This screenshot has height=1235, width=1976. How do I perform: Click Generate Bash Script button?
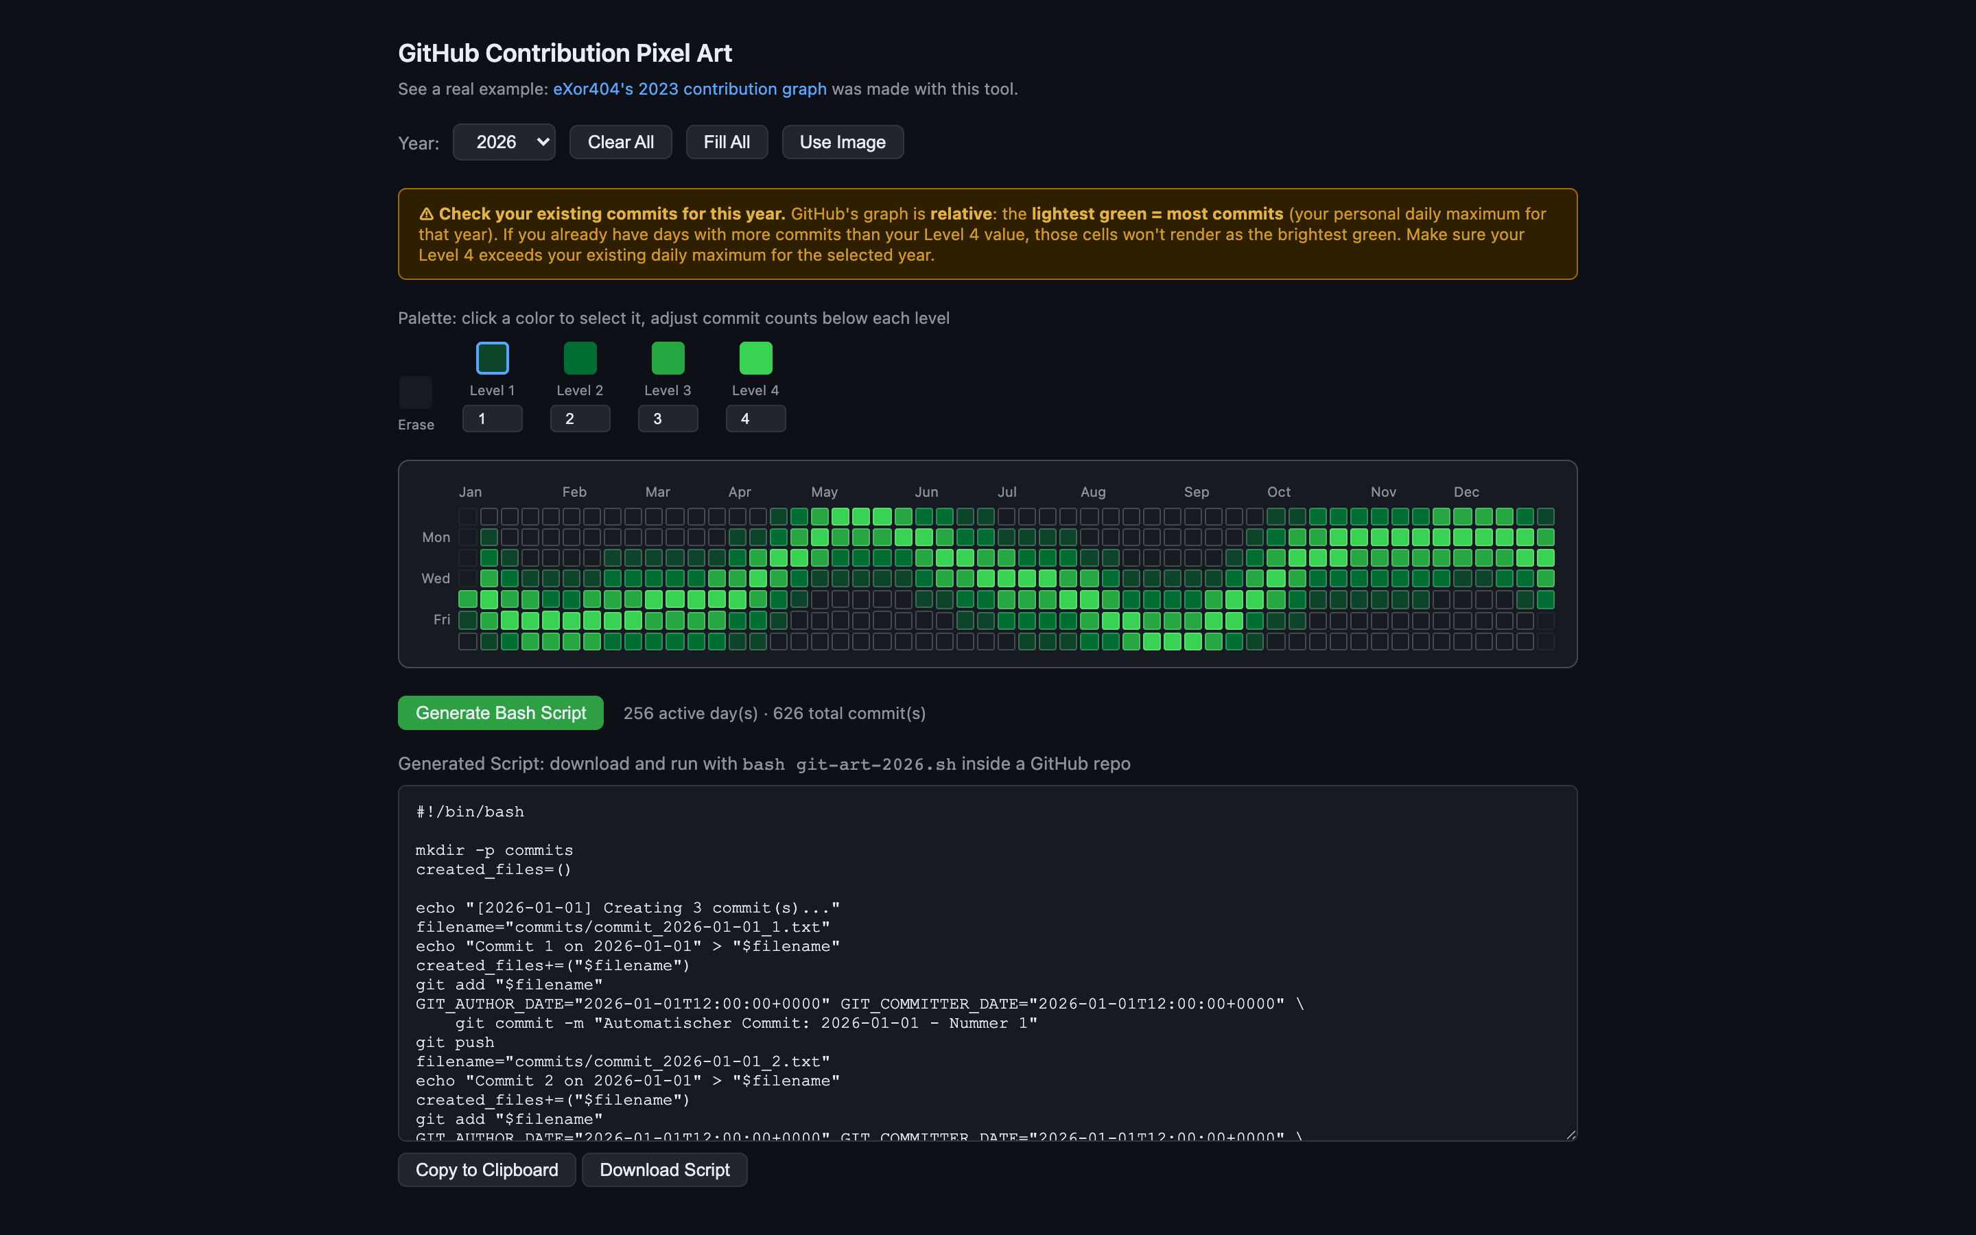coord(501,713)
